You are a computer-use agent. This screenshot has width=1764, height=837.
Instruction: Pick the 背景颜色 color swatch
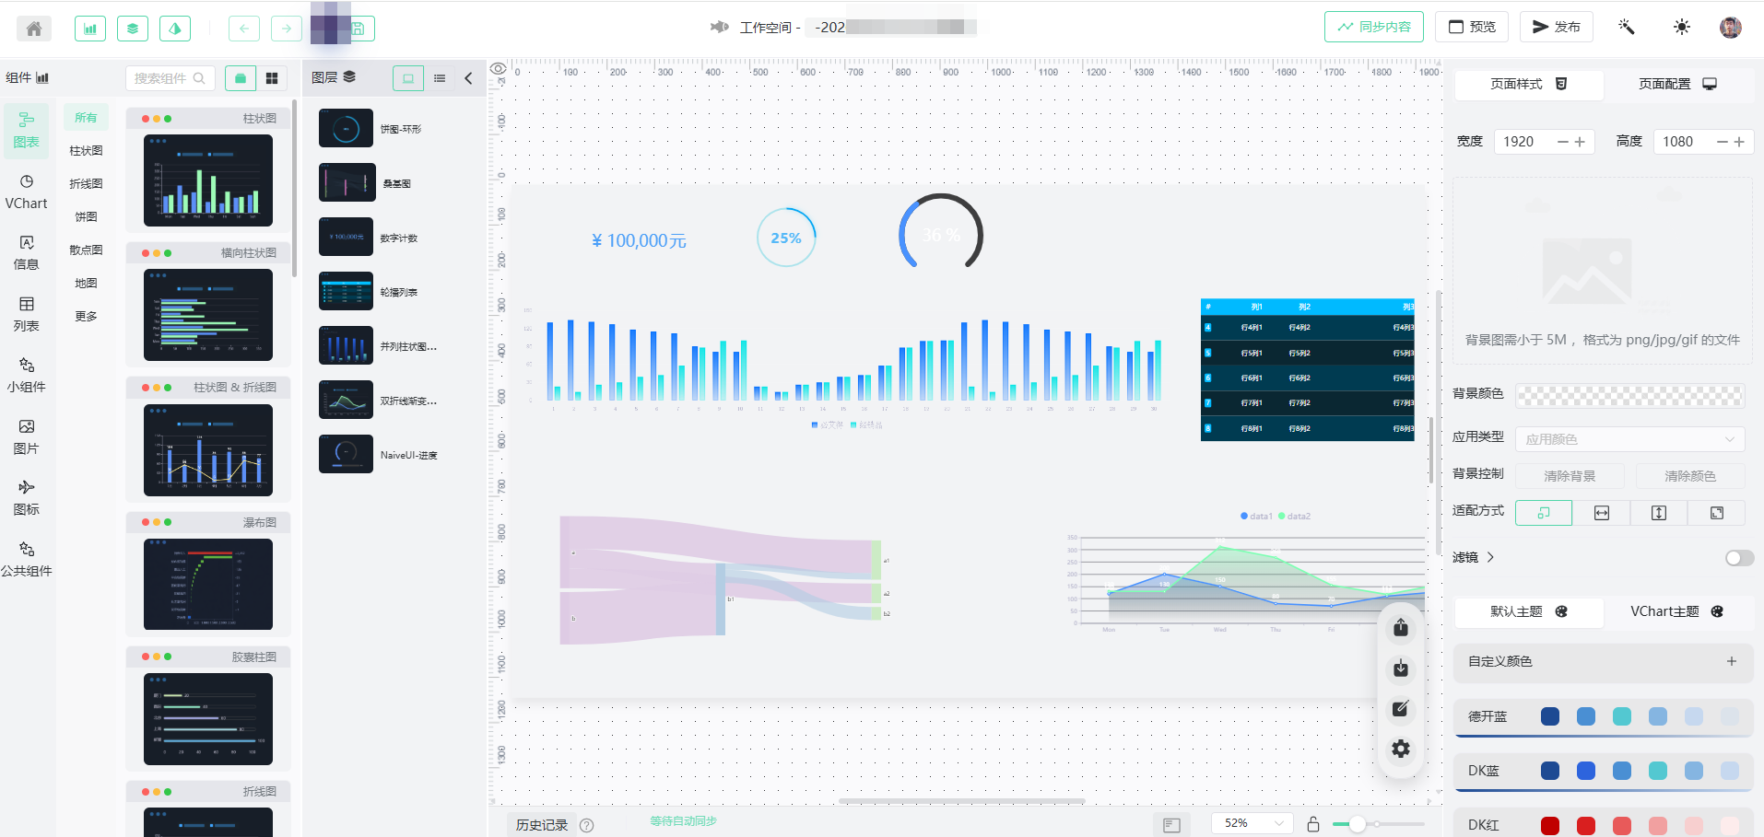pos(1629,396)
